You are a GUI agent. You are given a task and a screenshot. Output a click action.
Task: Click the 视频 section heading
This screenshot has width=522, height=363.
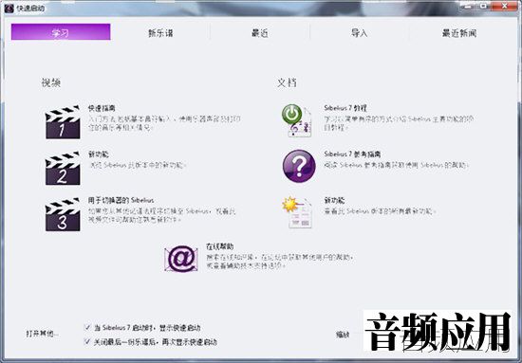click(51, 82)
